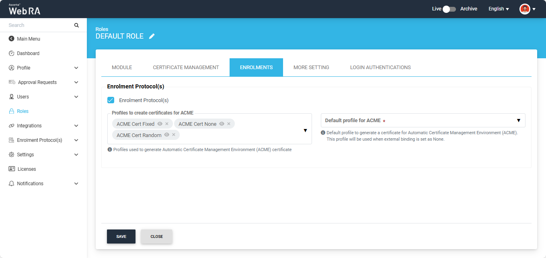Click the Users icon in sidebar
The image size is (546, 258).
point(11,97)
